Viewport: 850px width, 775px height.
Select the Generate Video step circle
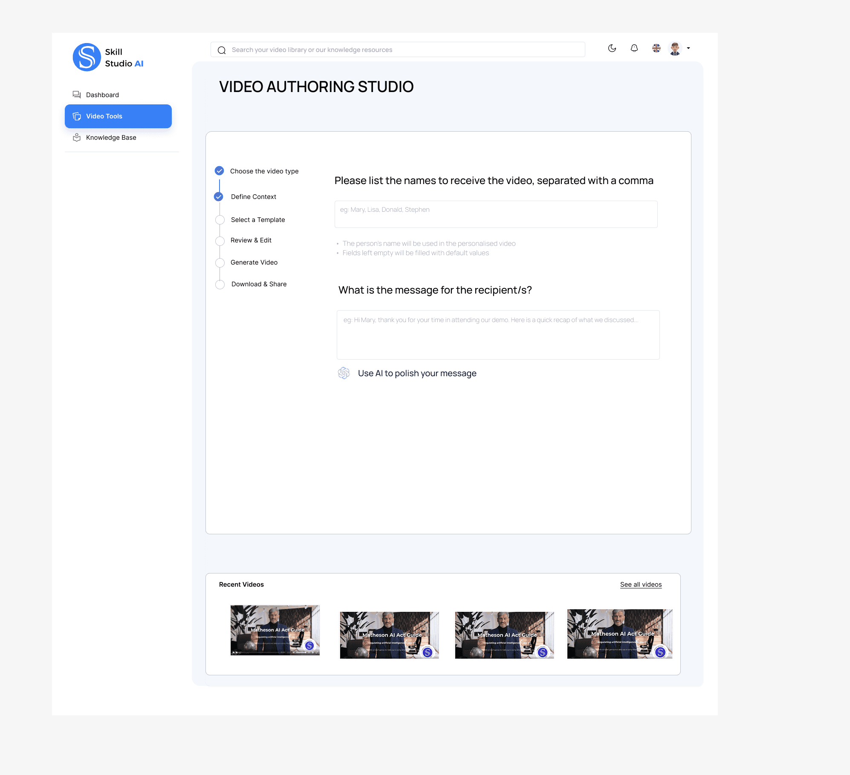point(220,263)
